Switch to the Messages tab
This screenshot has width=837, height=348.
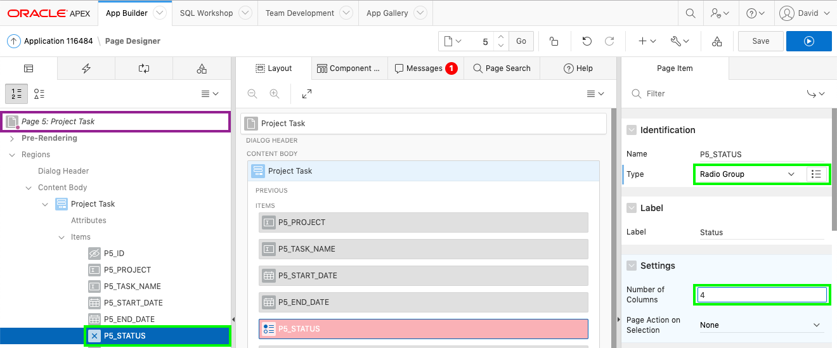(x=425, y=68)
